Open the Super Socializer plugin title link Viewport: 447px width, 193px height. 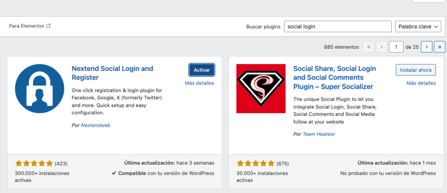(334, 78)
